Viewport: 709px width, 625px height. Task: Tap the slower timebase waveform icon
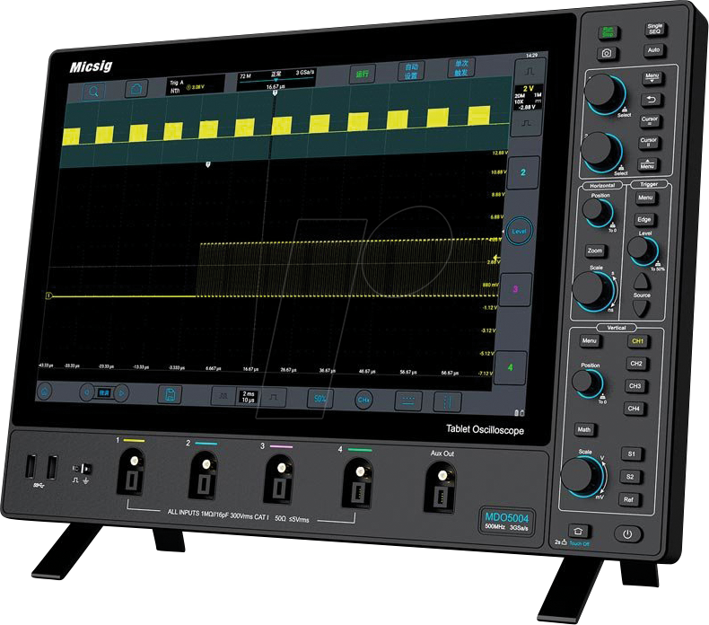tap(223, 396)
